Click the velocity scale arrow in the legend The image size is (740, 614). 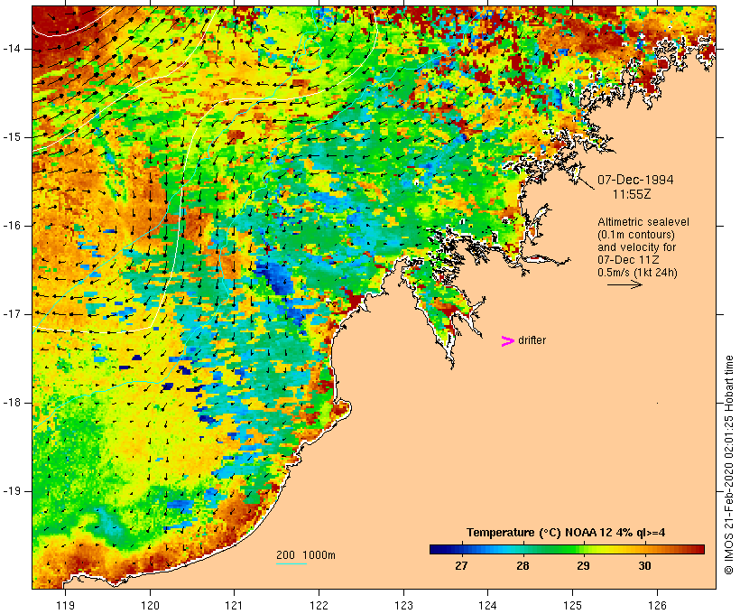624,284
